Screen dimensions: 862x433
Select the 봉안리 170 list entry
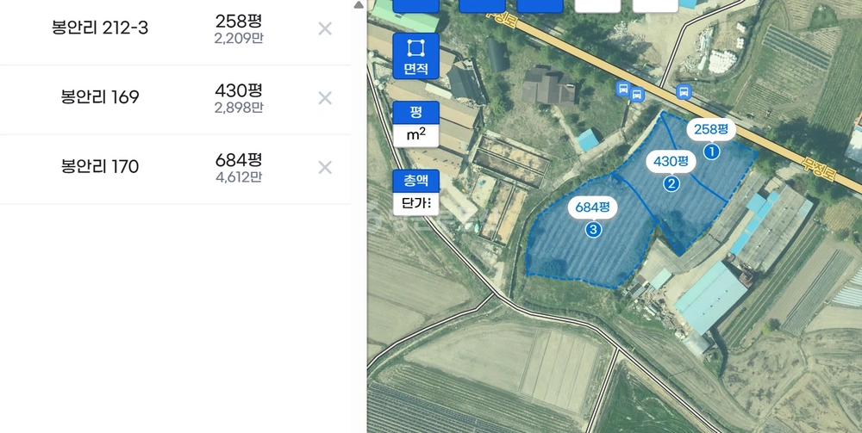tap(175, 169)
